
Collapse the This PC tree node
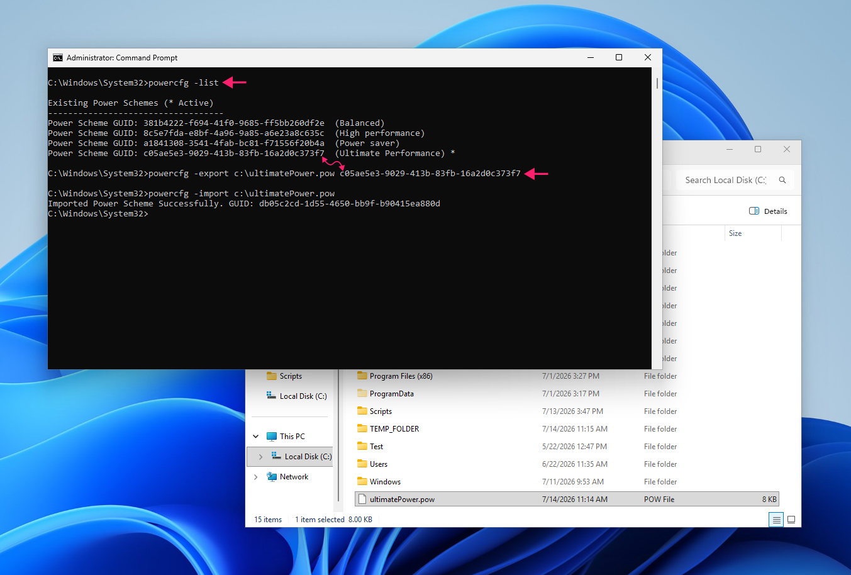[256, 437]
